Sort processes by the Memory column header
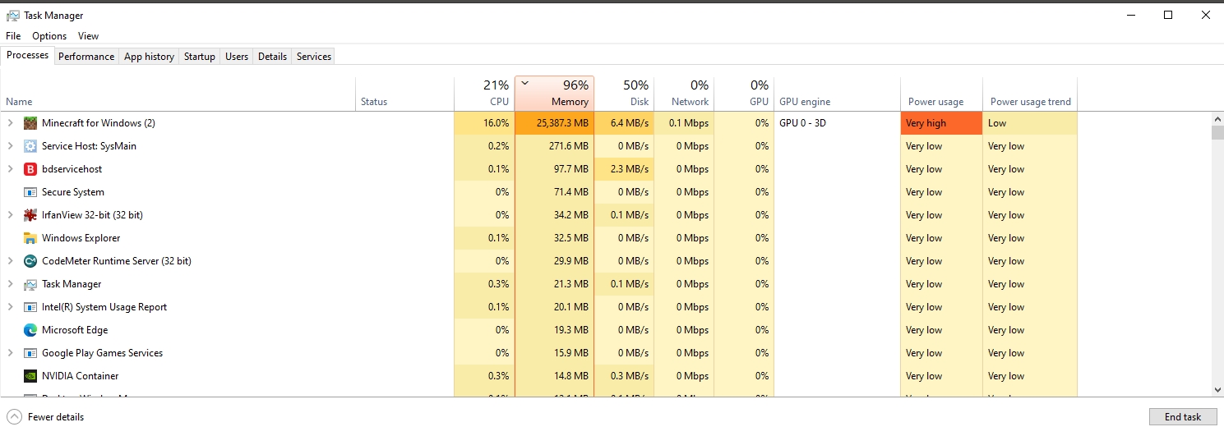 click(x=555, y=94)
